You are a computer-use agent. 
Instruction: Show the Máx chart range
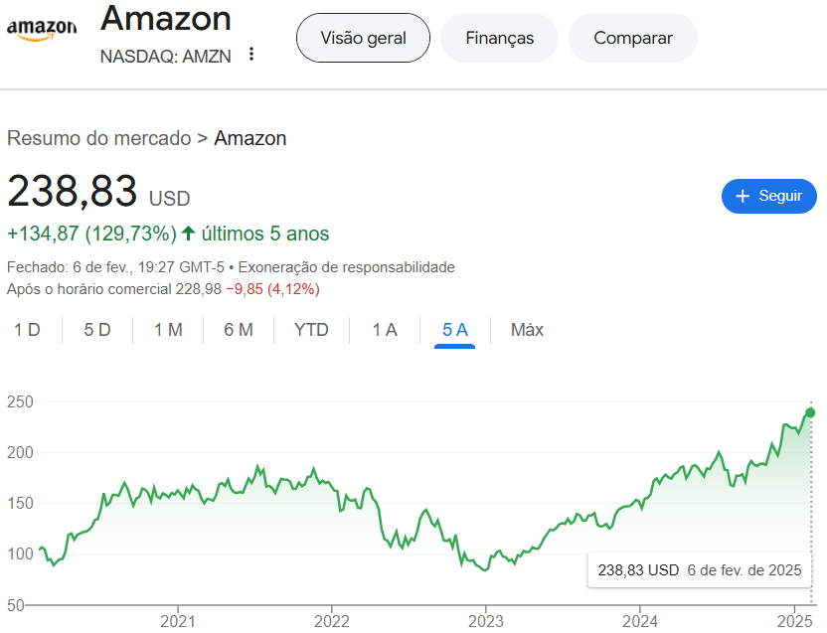[x=527, y=330]
